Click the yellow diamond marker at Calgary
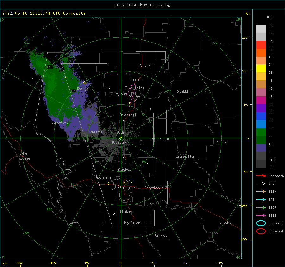285x267 pixels. 125,183
